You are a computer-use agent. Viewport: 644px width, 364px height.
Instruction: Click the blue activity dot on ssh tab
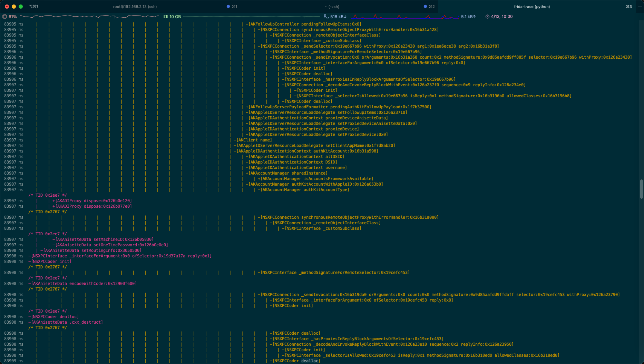coord(228,7)
